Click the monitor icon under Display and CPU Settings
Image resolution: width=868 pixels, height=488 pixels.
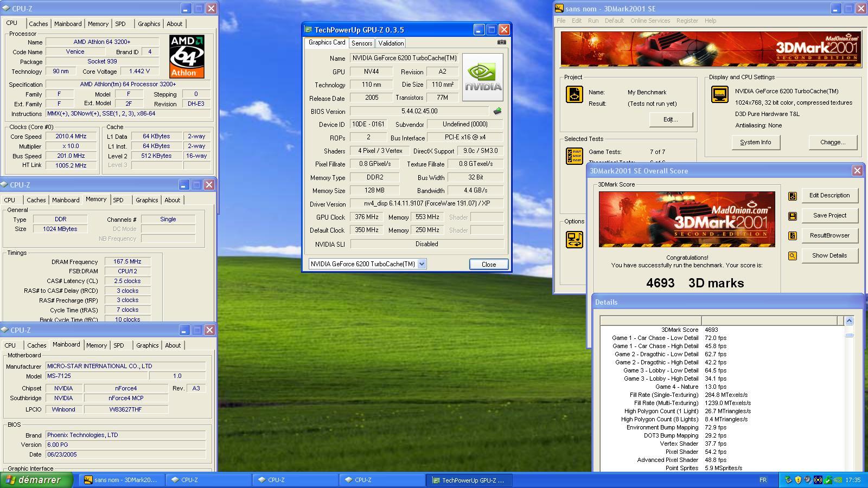coord(720,94)
